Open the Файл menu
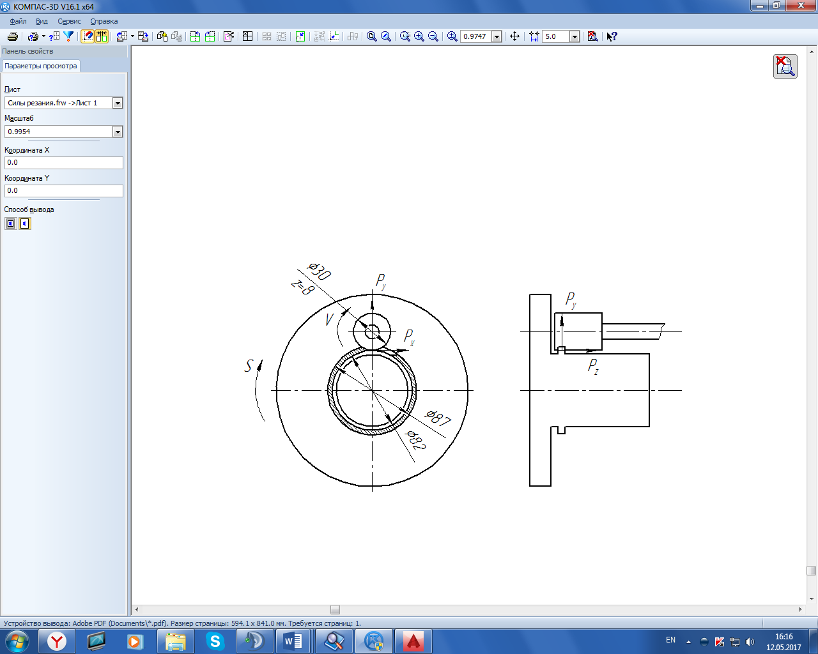 click(x=18, y=21)
